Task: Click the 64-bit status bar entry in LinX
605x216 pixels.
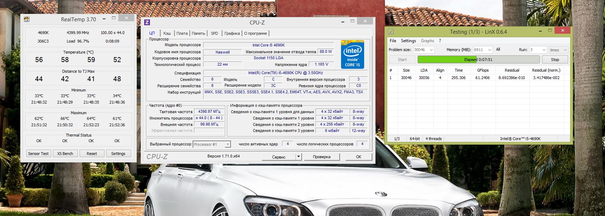Action: pos(415,139)
